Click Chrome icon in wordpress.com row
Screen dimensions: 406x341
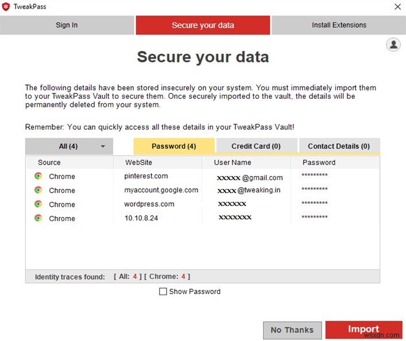point(38,204)
